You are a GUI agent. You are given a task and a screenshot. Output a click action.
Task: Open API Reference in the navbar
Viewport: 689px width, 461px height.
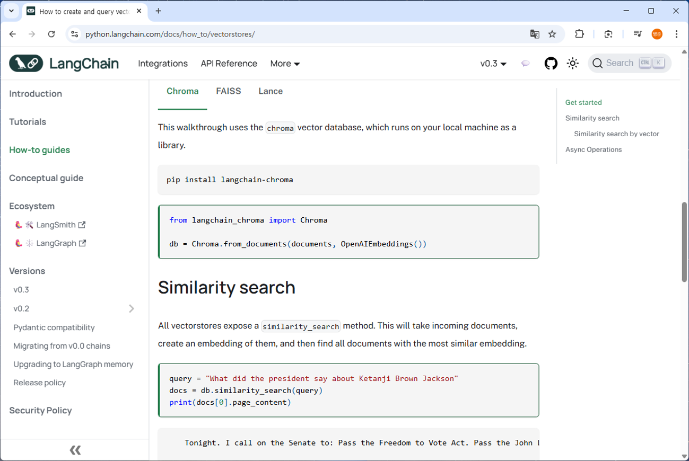pos(229,64)
